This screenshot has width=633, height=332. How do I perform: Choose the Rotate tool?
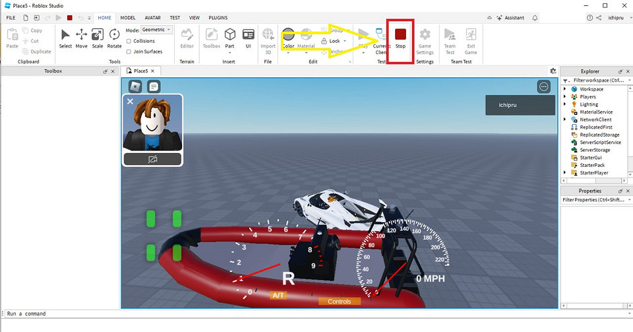pyautogui.click(x=114, y=38)
